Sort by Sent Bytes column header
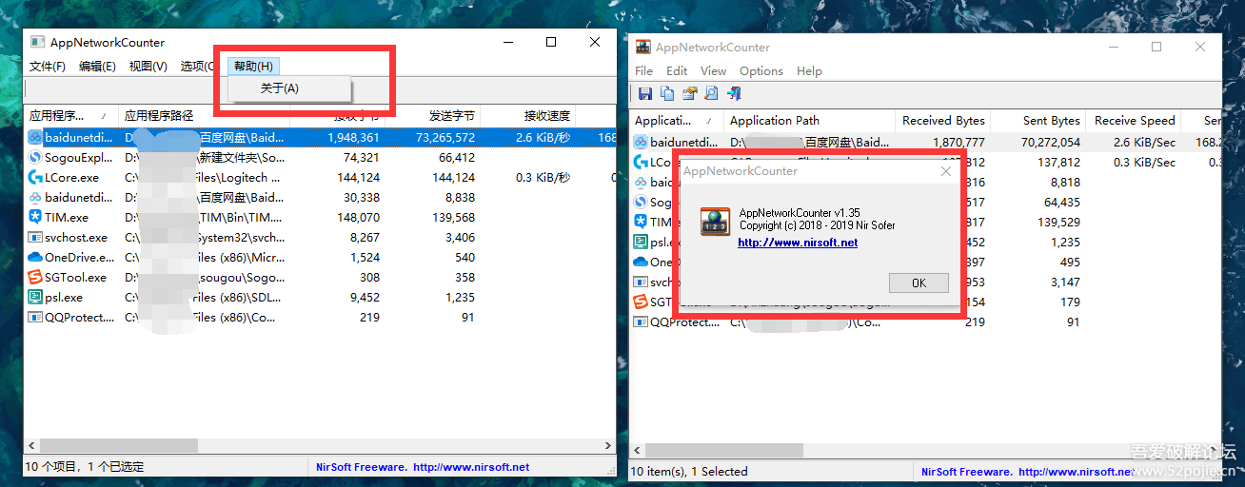This screenshot has width=1245, height=487. pos(1037,121)
